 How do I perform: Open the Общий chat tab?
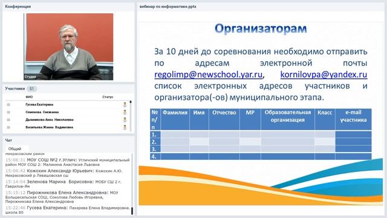point(15,149)
